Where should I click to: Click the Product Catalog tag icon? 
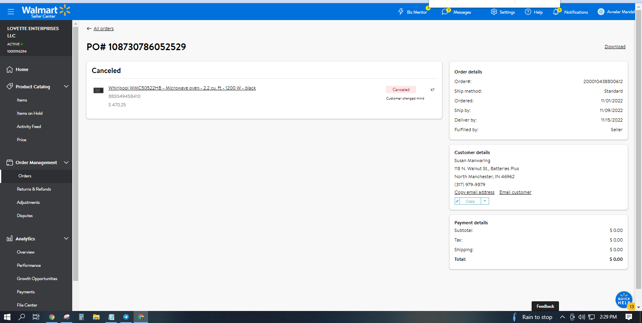[x=10, y=86]
